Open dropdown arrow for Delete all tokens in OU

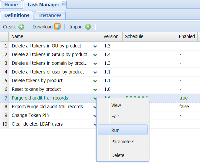[x=95, y=46]
